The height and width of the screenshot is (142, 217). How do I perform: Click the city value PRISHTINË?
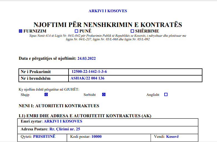coord(44,137)
